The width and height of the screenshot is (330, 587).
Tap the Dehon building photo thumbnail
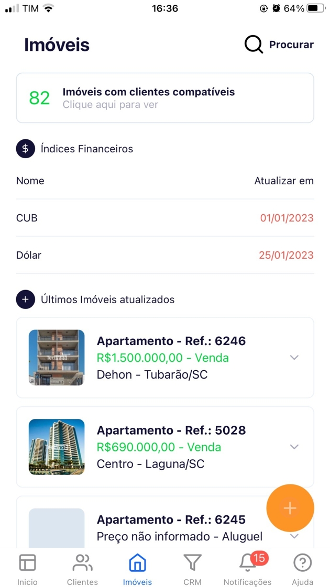tap(57, 358)
